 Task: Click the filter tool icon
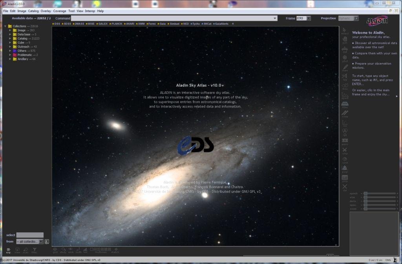coord(345,105)
